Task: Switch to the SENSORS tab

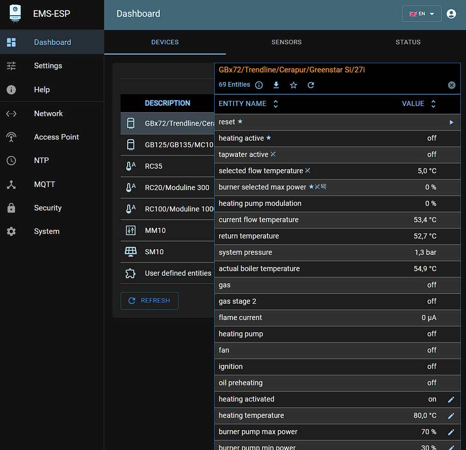Action: (x=286, y=42)
